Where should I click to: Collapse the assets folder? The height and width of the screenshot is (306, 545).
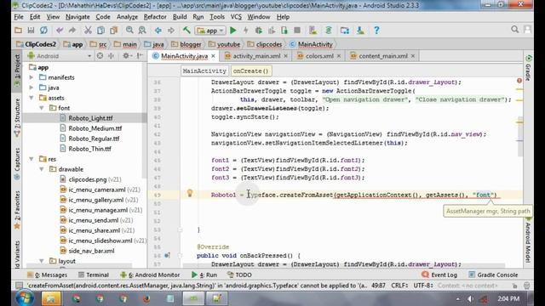click(x=32, y=98)
